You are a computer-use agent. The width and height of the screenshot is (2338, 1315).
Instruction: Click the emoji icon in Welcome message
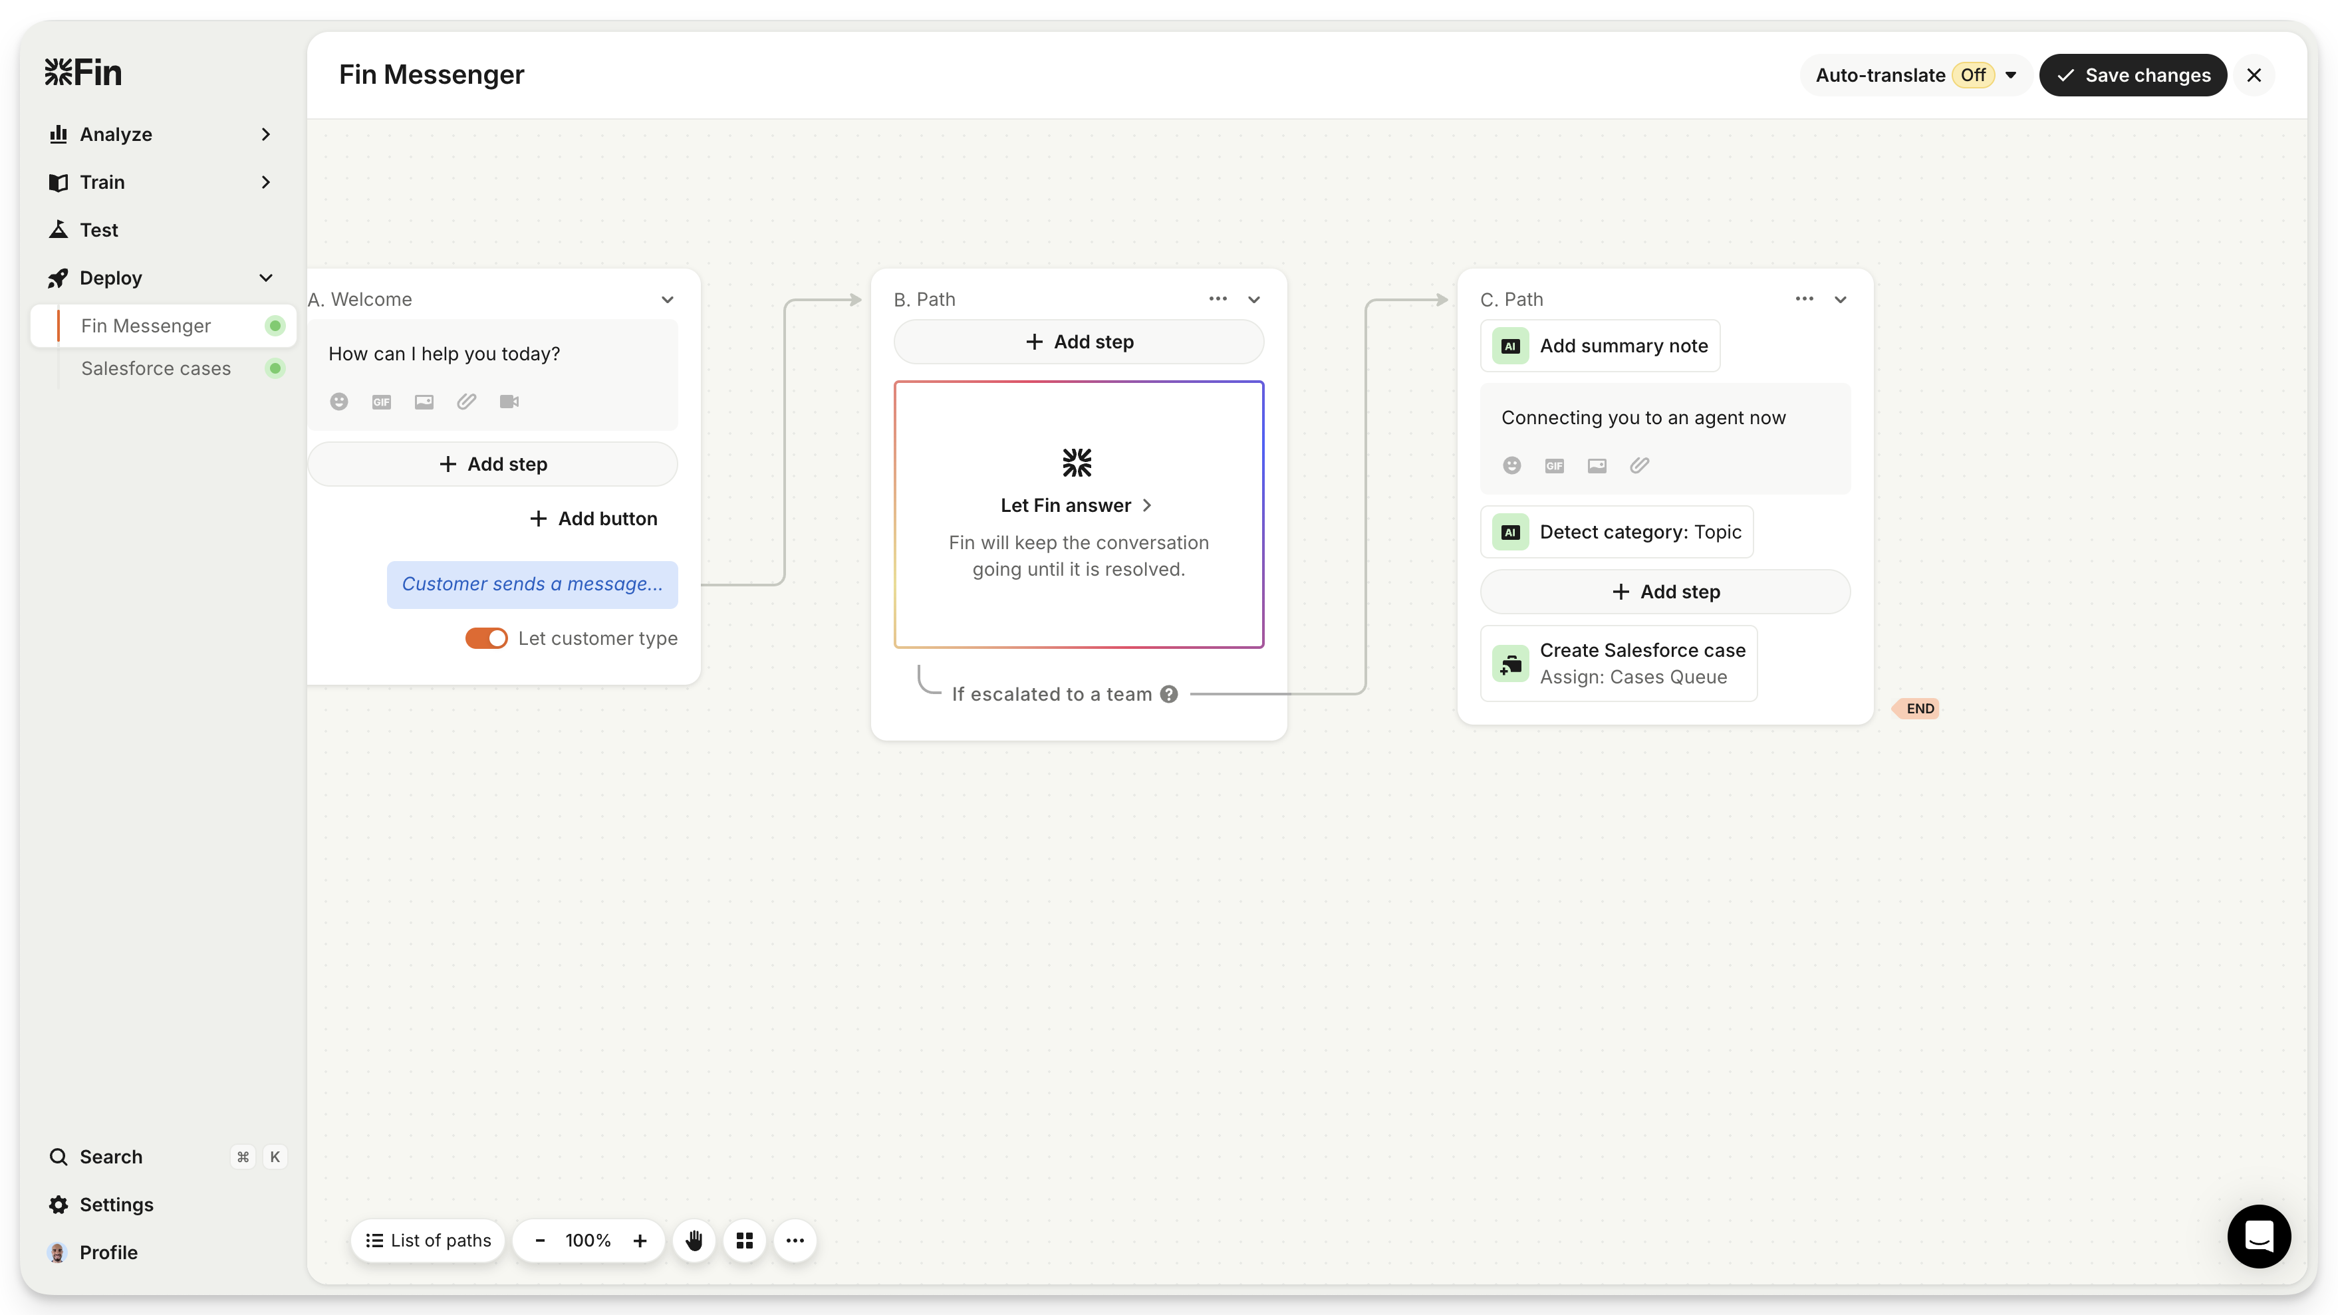pos(338,401)
